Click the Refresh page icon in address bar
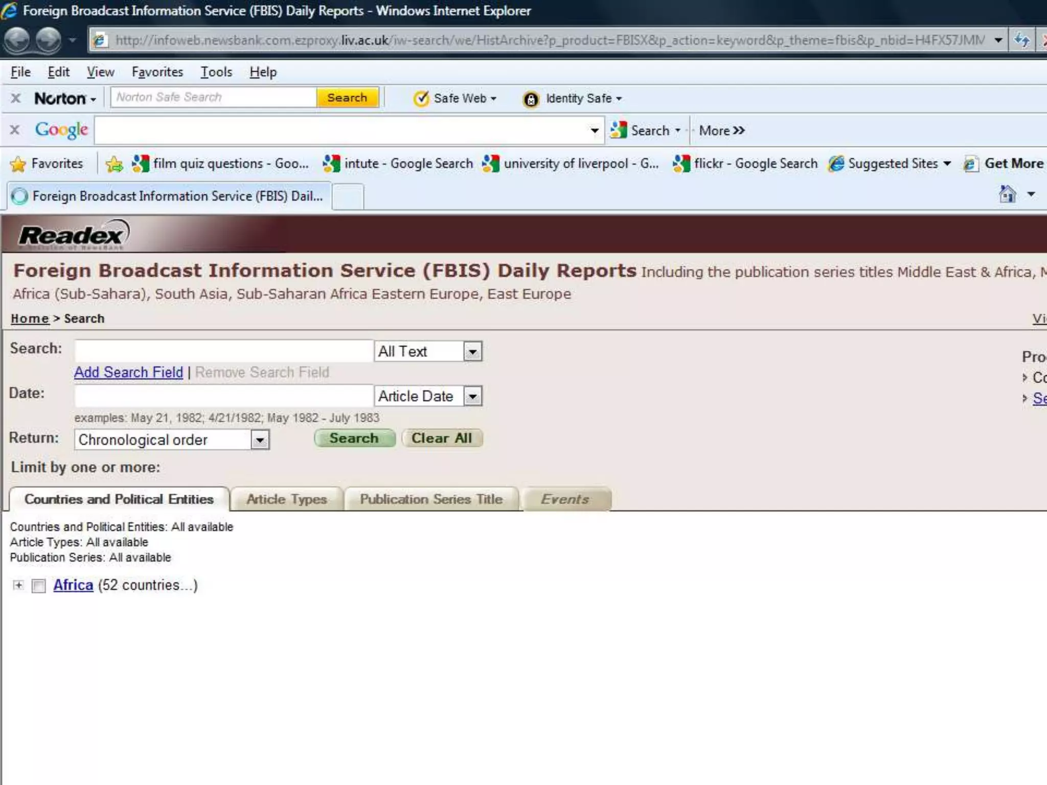This screenshot has width=1047, height=785. pyautogui.click(x=1021, y=40)
